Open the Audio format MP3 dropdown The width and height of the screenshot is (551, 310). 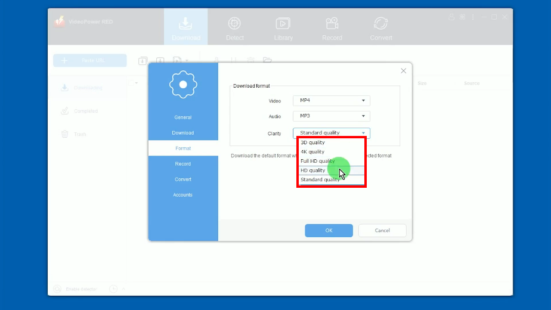[332, 116]
